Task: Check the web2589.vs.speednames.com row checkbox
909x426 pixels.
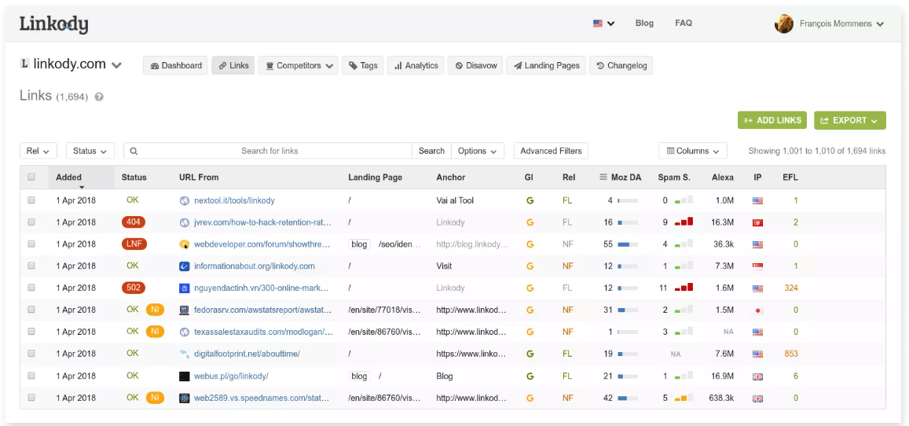Action: tap(31, 398)
